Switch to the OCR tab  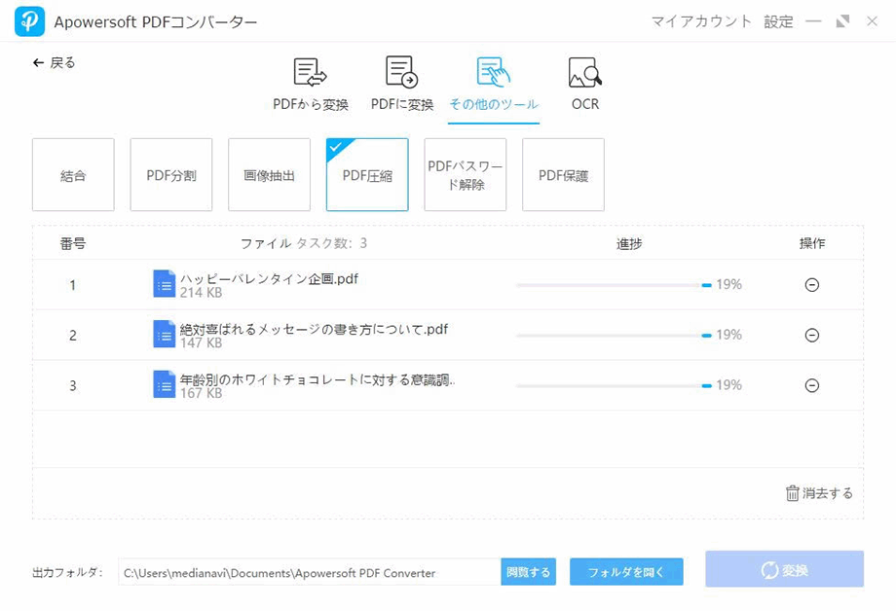(x=585, y=85)
